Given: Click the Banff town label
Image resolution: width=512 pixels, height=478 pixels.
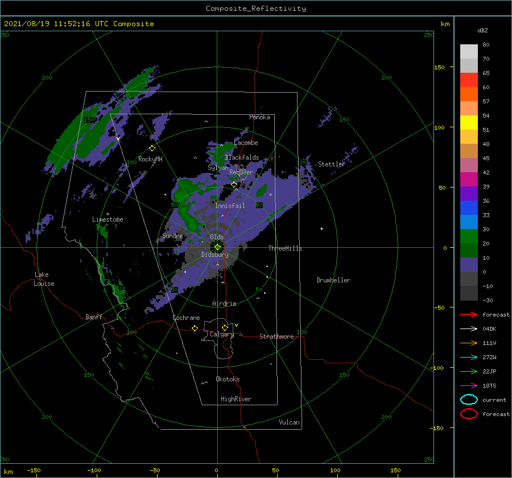Looking at the screenshot, I should pyautogui.click(x=94, y=317).
